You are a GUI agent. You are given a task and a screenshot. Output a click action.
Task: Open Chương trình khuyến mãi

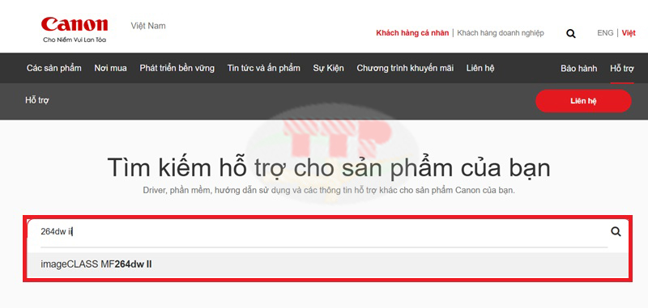[x=405, y=68]
